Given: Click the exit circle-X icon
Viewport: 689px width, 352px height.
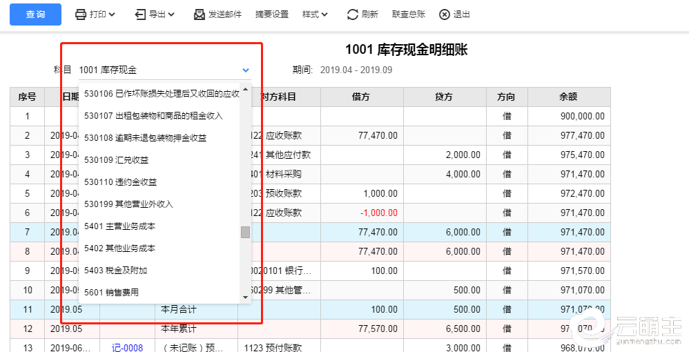Looking at the screenshot, I should pos(445,14).
